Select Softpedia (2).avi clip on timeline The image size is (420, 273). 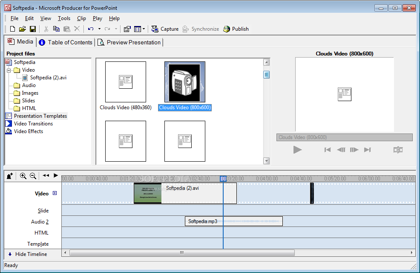point(185,193)
